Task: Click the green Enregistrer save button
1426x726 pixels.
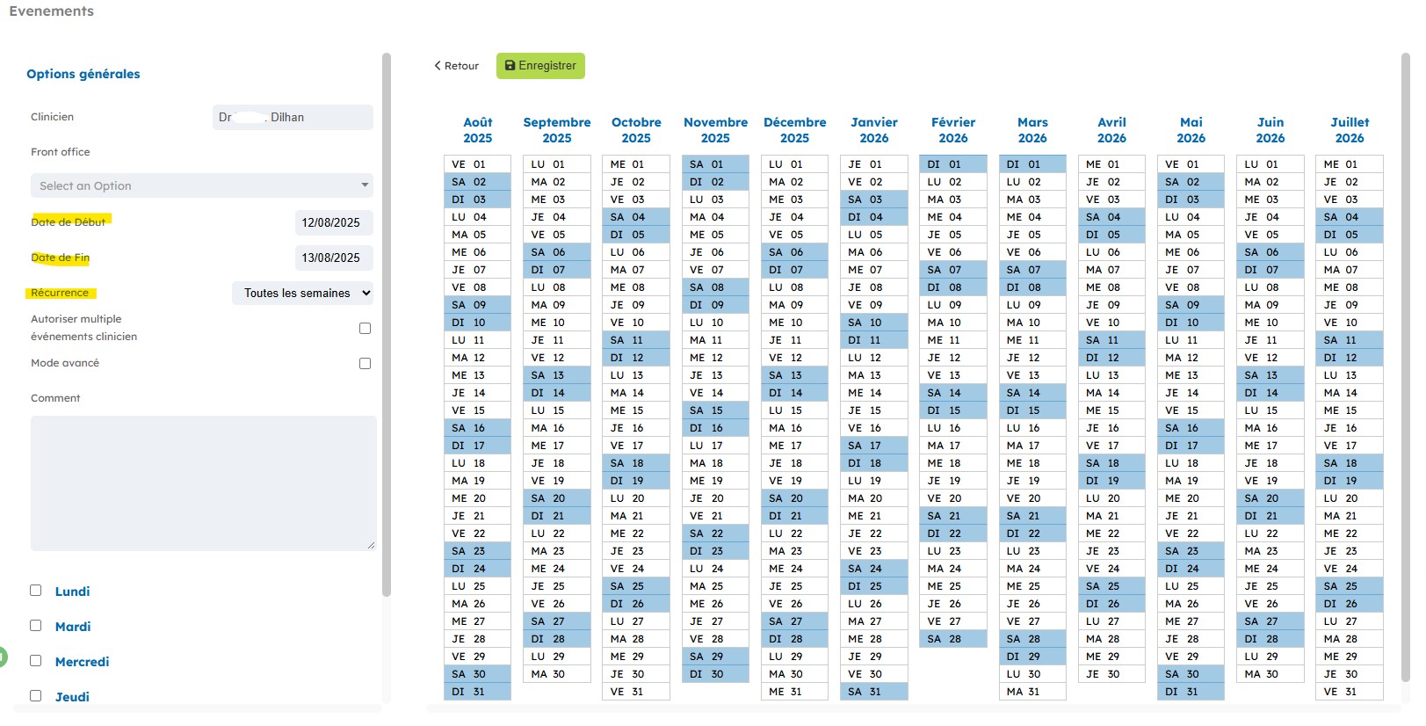Action: click(x=540, y=66)
